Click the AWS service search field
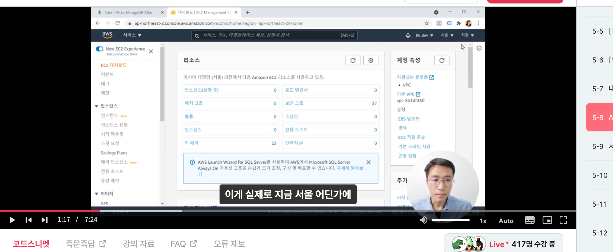Screen dimensions: 613x252 (x=274, y=35)
